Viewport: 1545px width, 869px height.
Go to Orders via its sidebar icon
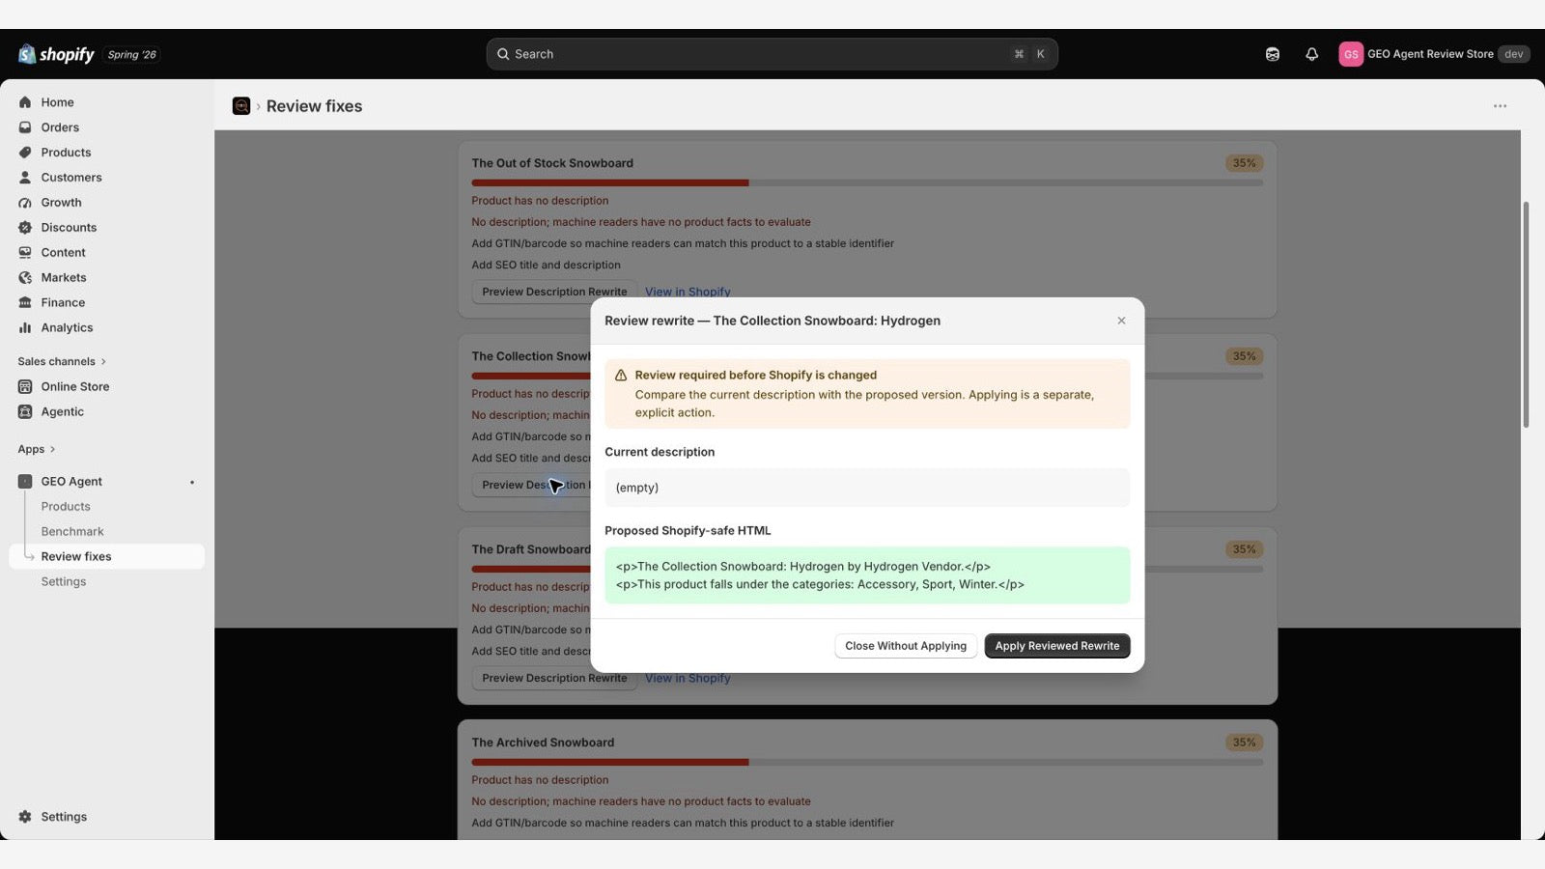(x=25, y=127)
